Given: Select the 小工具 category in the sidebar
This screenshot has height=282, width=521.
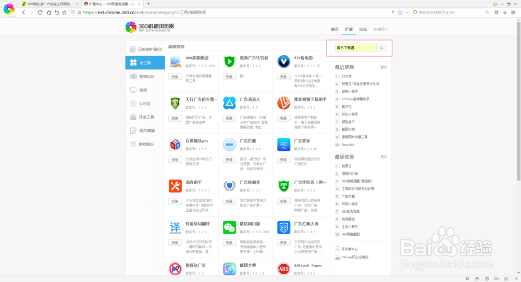Looking at the screenshot, I should (145, 63).
